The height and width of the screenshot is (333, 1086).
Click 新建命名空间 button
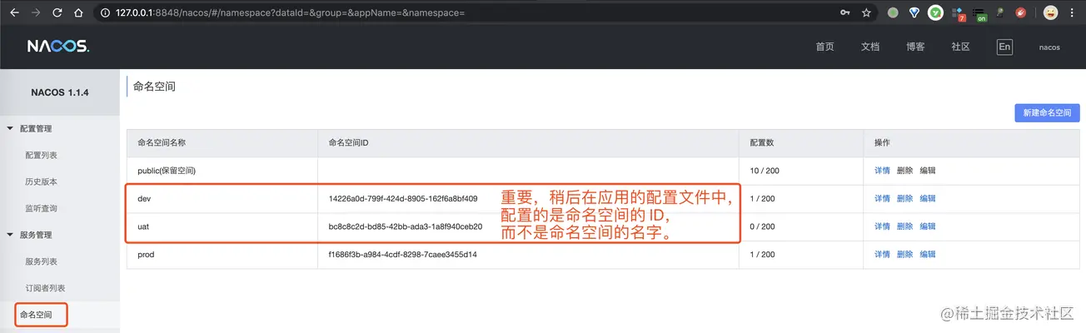point(1047,112)
